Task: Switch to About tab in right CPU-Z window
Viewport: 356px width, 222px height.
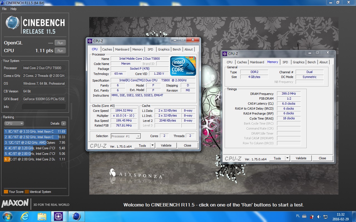Action: [323, 62]
